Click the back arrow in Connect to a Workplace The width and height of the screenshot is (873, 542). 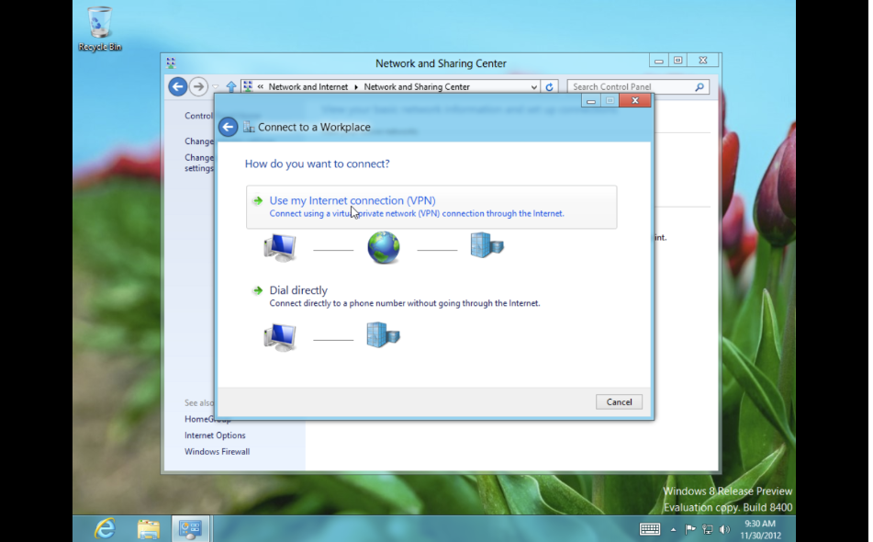[x=229, y=127]
